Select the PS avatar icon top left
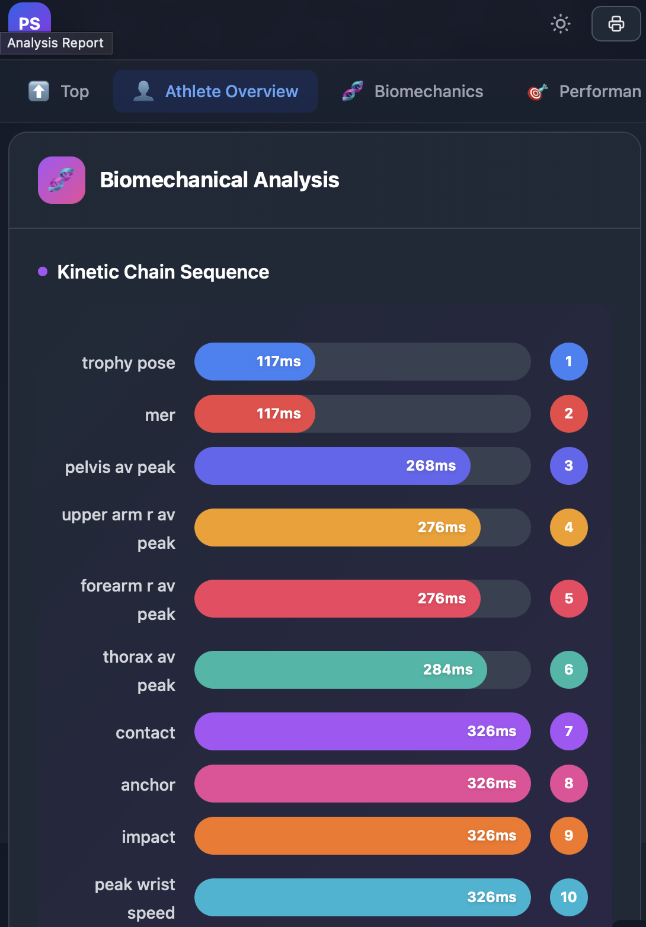 point(30,21)
